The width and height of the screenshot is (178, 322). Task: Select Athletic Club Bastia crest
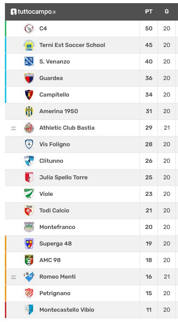[x=29, y=128]
